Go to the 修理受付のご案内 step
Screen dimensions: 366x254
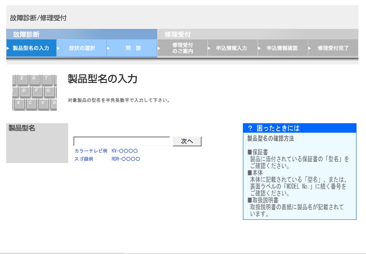pos(182,48)
